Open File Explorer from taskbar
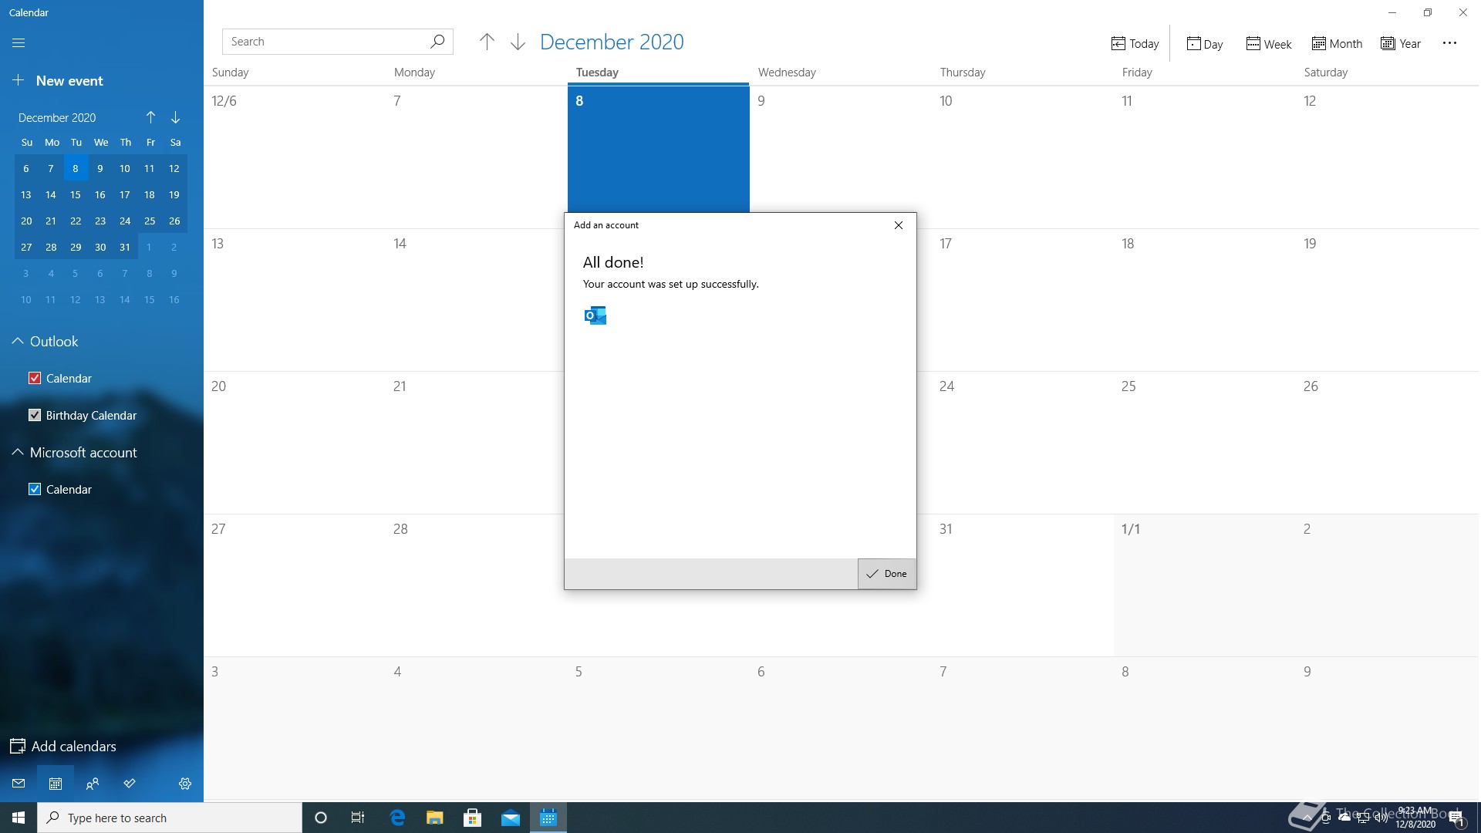Screen dimensions: 1481x833 pyautogui.click(x=434, y=818)
